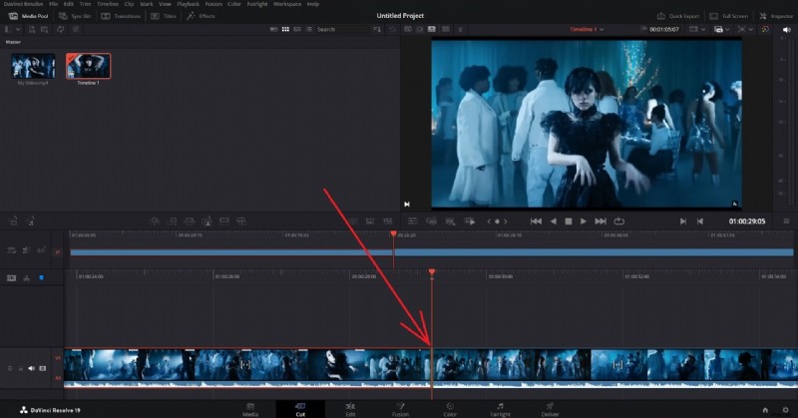Click Close Up edit icon

pos(207,221)
